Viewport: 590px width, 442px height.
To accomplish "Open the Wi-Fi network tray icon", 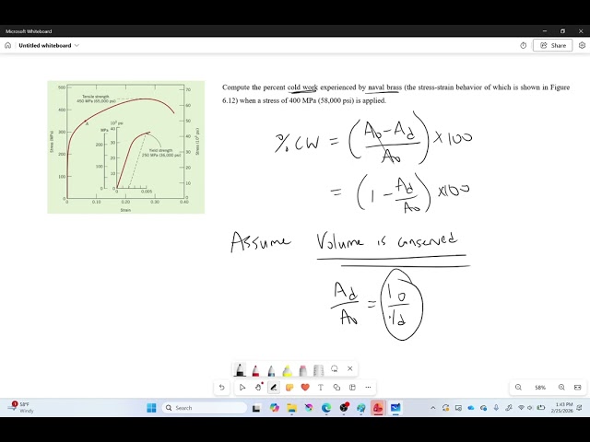I will point(521,408).
